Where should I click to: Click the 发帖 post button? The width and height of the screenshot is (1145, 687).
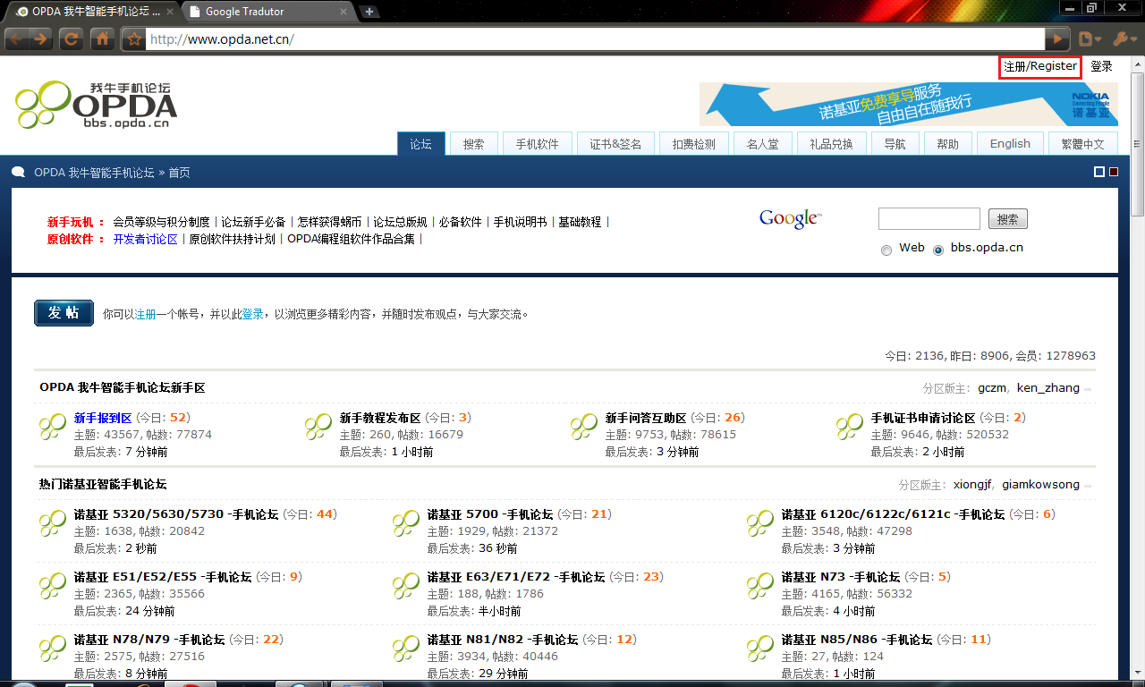point(64,313)
